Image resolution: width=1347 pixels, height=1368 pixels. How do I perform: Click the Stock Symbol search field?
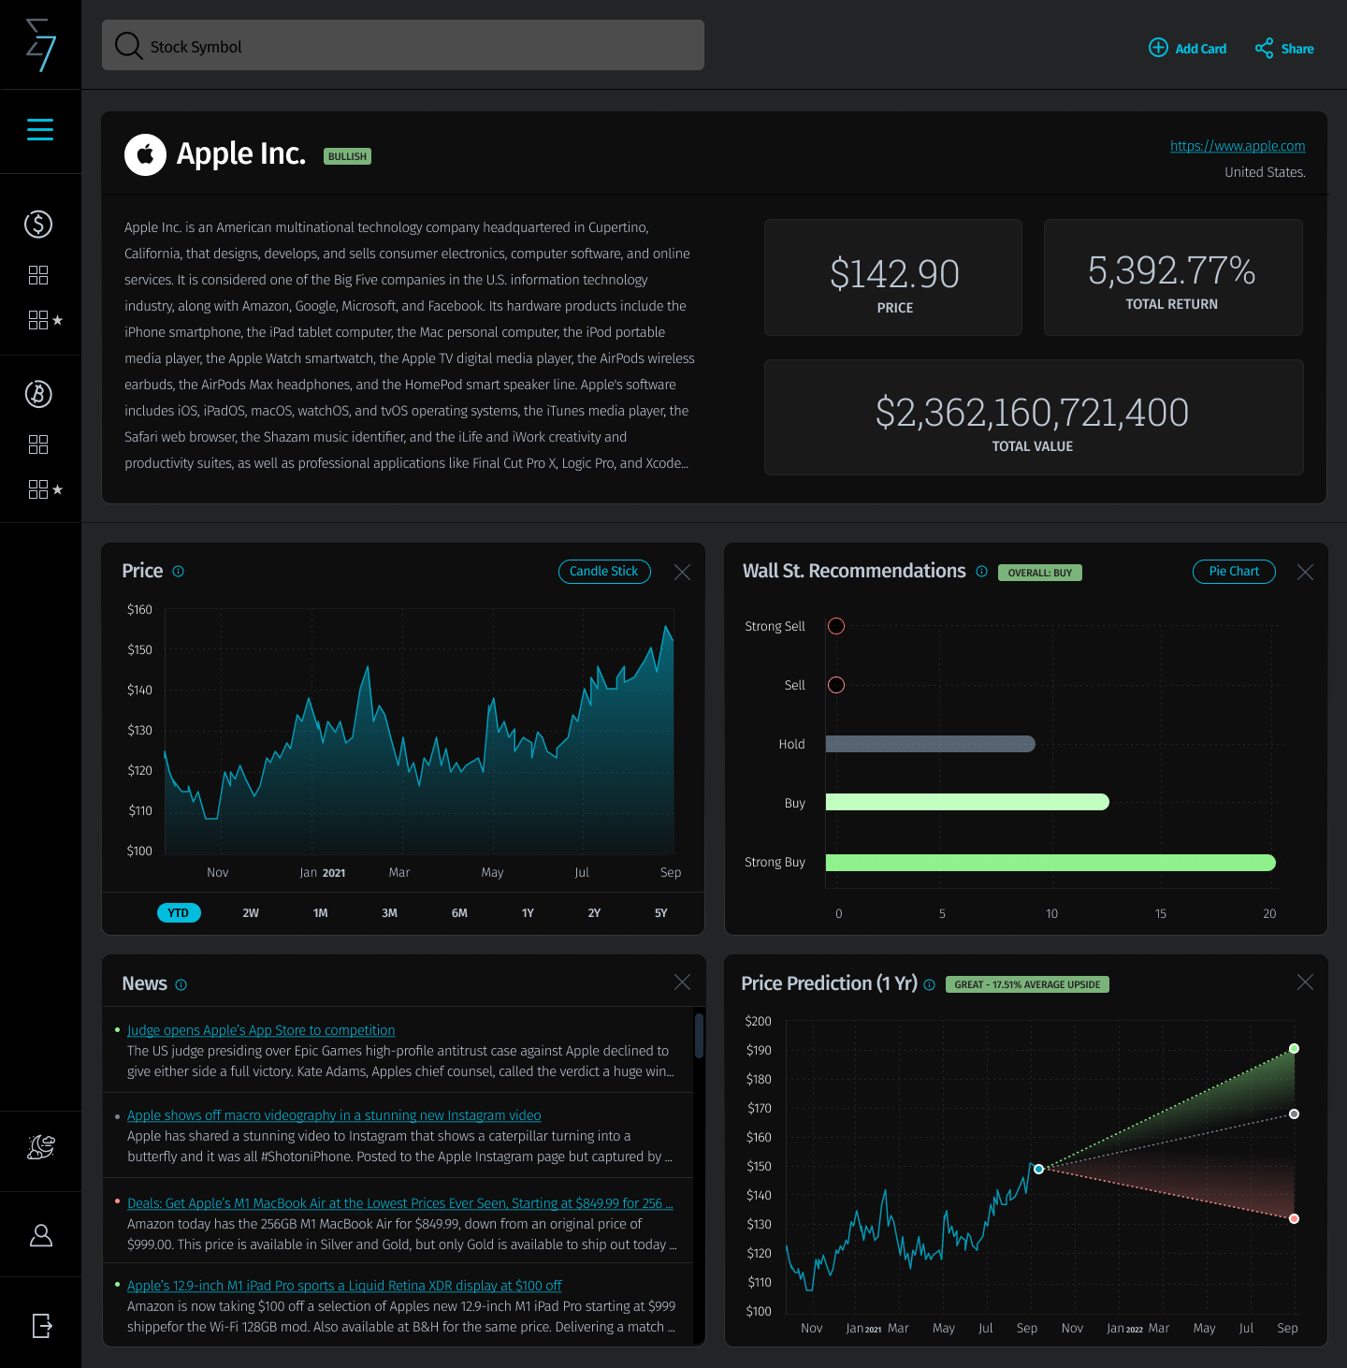coord(403,45)
